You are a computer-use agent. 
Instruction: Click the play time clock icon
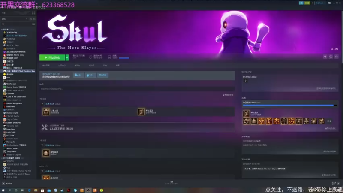[90, 57]
